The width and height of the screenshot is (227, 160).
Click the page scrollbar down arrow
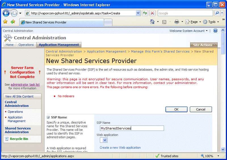pos(223,150)
